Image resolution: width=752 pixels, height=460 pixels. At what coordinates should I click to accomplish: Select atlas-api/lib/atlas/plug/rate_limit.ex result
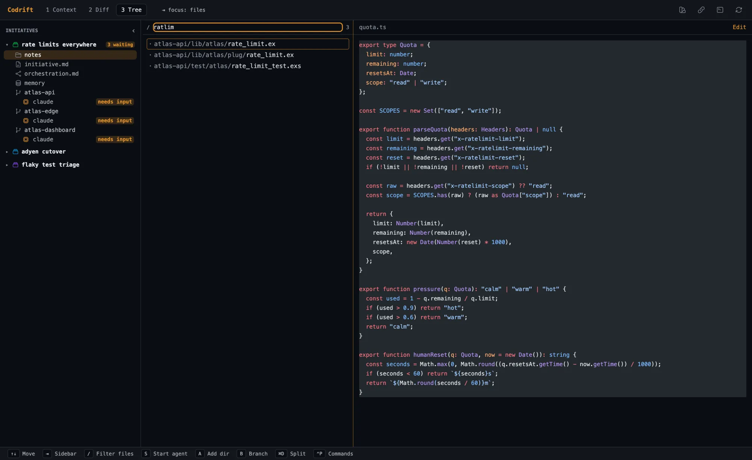coord(248,55)
